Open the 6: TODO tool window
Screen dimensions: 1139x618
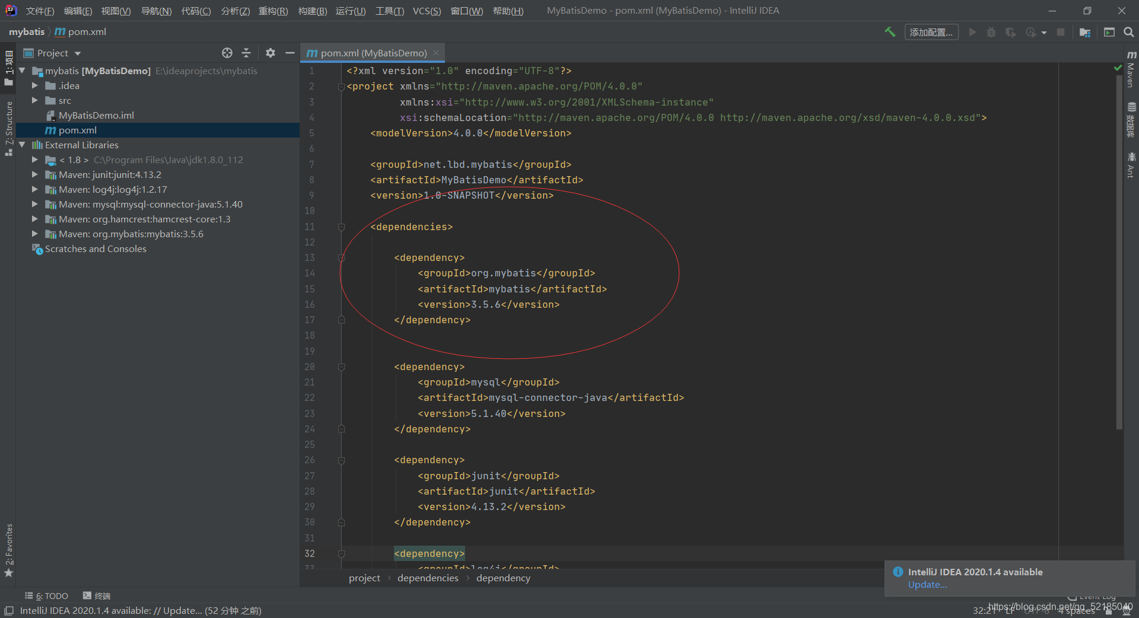coord(46,596)
